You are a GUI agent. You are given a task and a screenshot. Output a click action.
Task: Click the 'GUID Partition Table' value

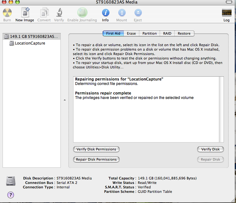click(x=155, y=192)
